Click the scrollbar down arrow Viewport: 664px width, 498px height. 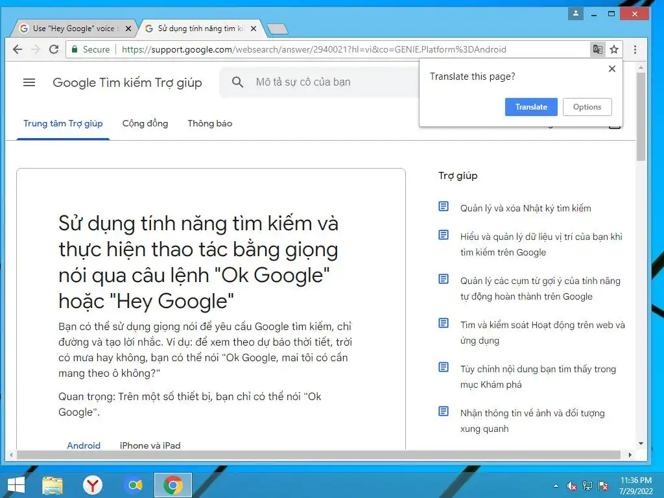click(x=641, y=444)
